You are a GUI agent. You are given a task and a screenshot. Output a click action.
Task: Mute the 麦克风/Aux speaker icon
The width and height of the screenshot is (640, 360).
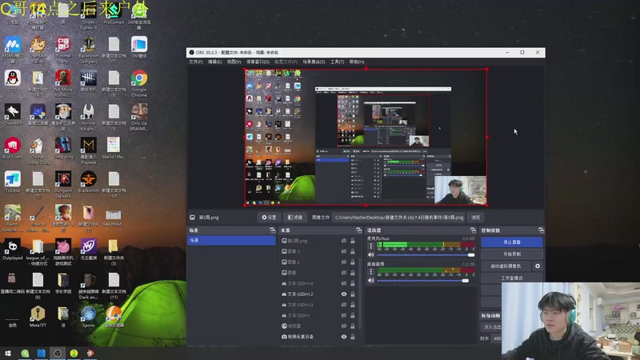click(370, 254)
